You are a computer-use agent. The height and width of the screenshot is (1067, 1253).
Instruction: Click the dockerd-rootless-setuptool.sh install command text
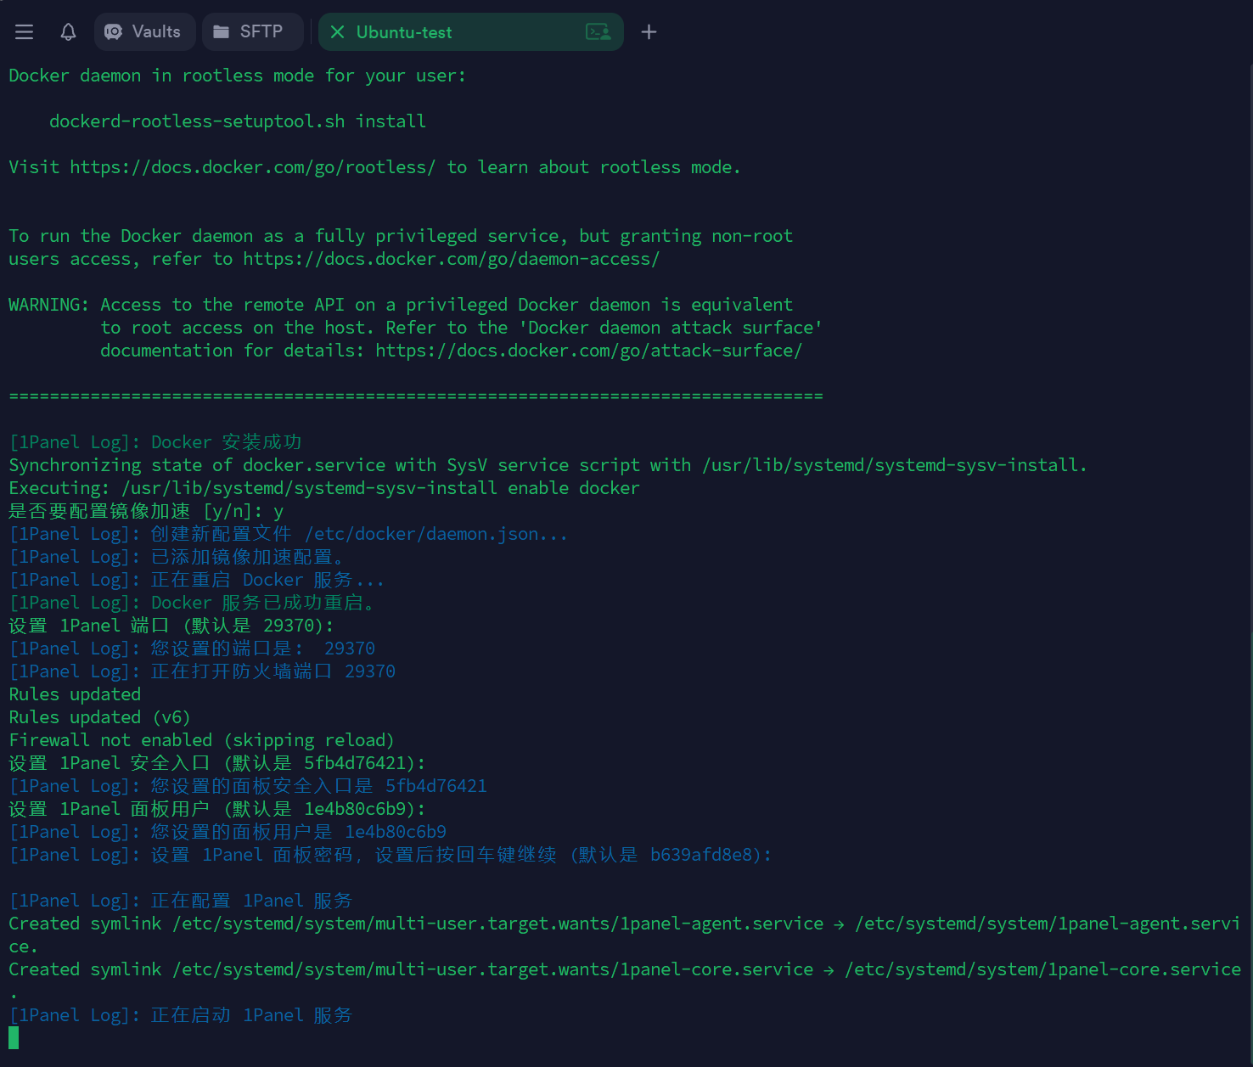238,121
